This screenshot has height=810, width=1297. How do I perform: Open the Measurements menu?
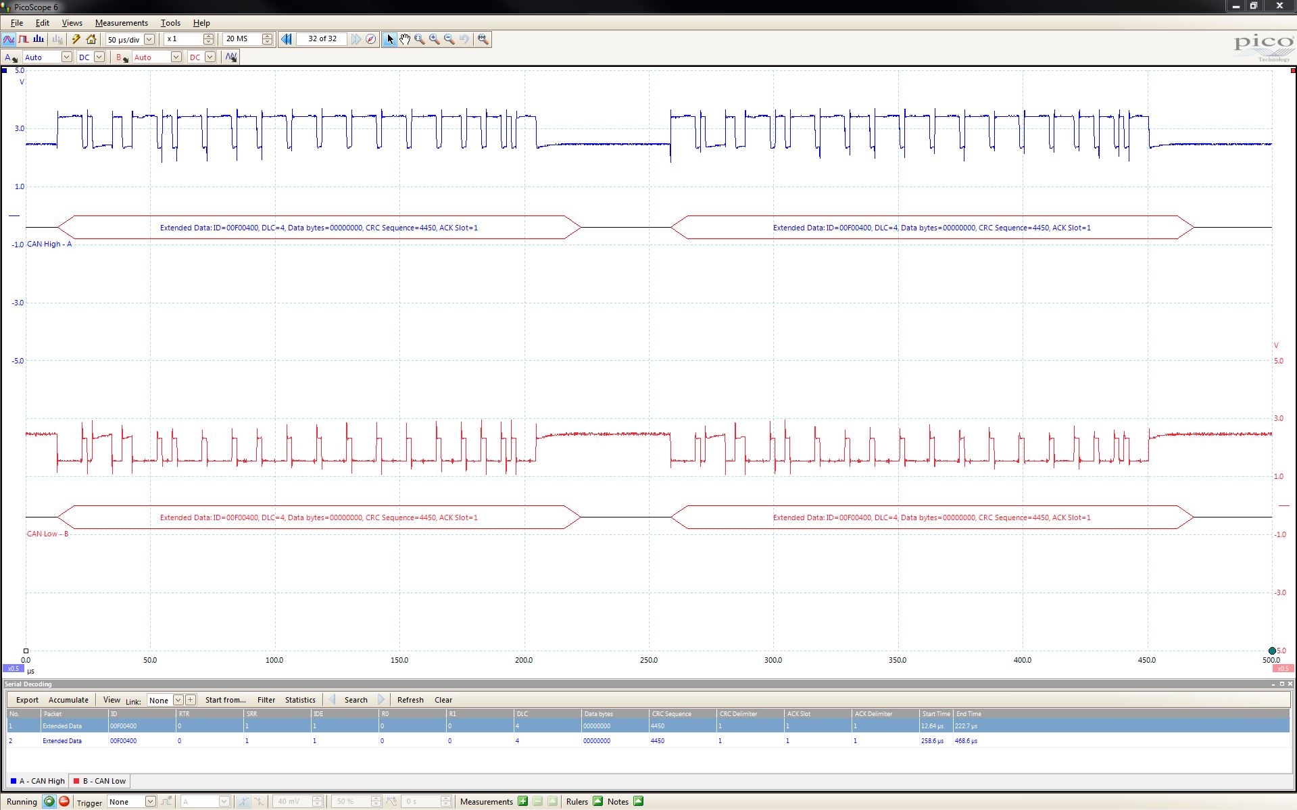click(121, 22)
